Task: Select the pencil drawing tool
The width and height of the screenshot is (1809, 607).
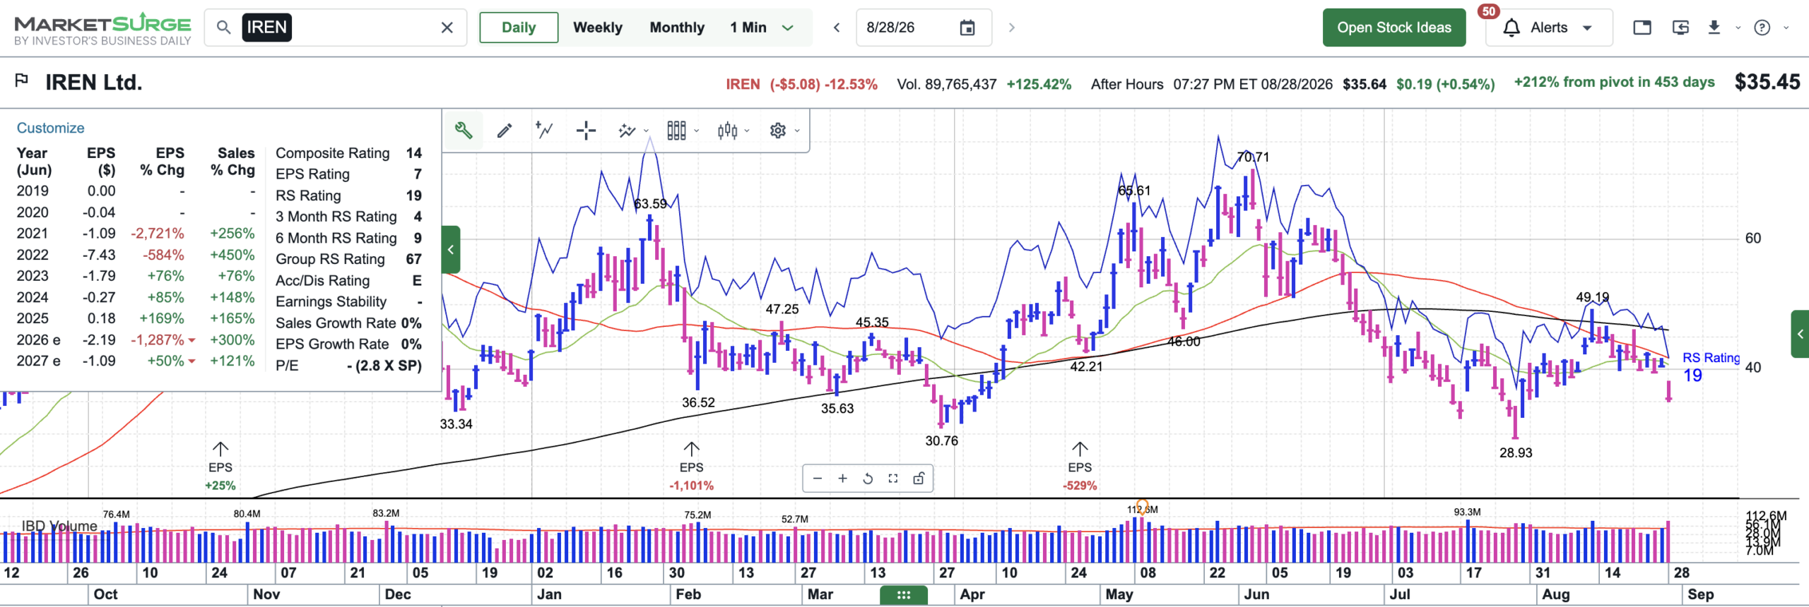Action: click(x=505, y=131)
